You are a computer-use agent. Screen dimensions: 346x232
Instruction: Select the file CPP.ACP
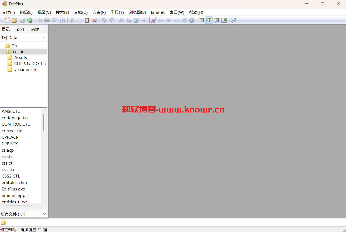(x=10, y=137)
